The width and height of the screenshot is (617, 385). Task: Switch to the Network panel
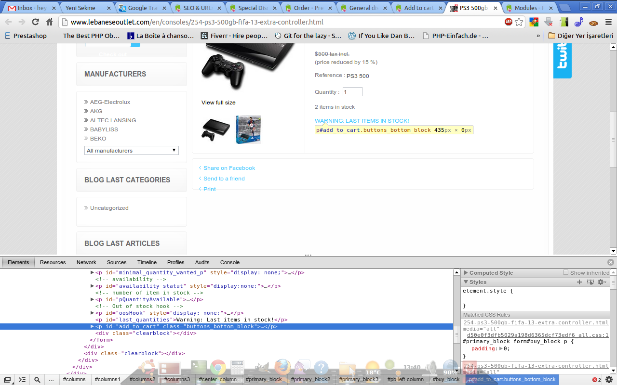tap(86, 262)
